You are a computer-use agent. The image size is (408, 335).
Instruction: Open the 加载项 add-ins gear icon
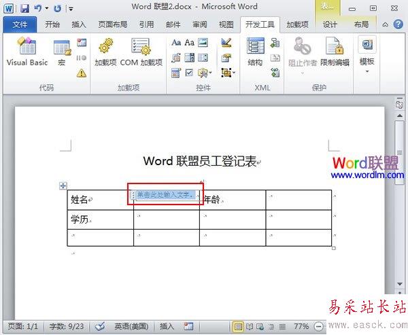click(x=105, y=52)
